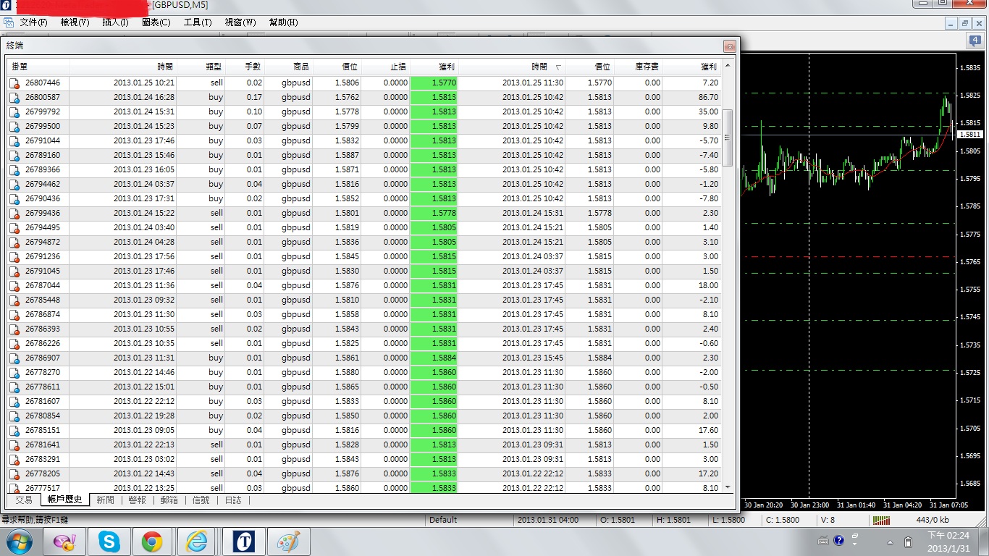Open the Paint app from the taskbar
989x556 pixels.
coord(288,541)
